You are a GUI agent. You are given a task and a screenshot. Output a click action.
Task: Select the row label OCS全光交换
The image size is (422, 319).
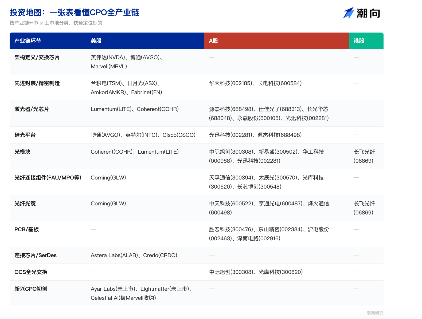pyautogui.click(x=31, y=272)
